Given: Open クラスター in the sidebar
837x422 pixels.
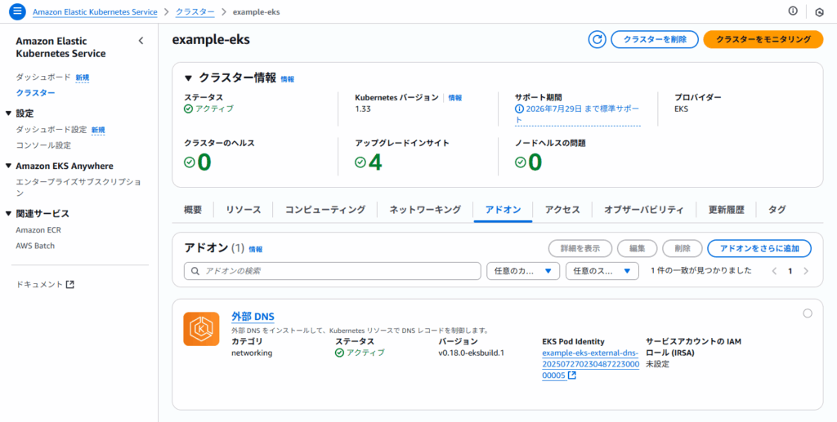Looking at the screenshot, I should coord(35,93).
